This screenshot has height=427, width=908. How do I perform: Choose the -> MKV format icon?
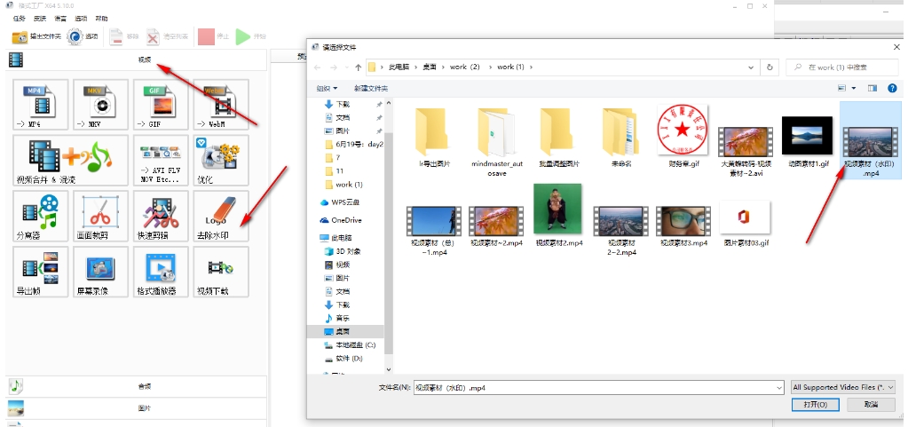click(x=100, y=106)
